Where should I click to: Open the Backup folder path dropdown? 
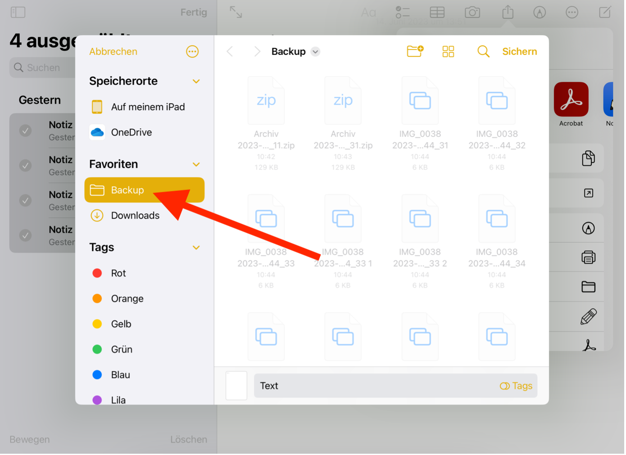[315, 52]
